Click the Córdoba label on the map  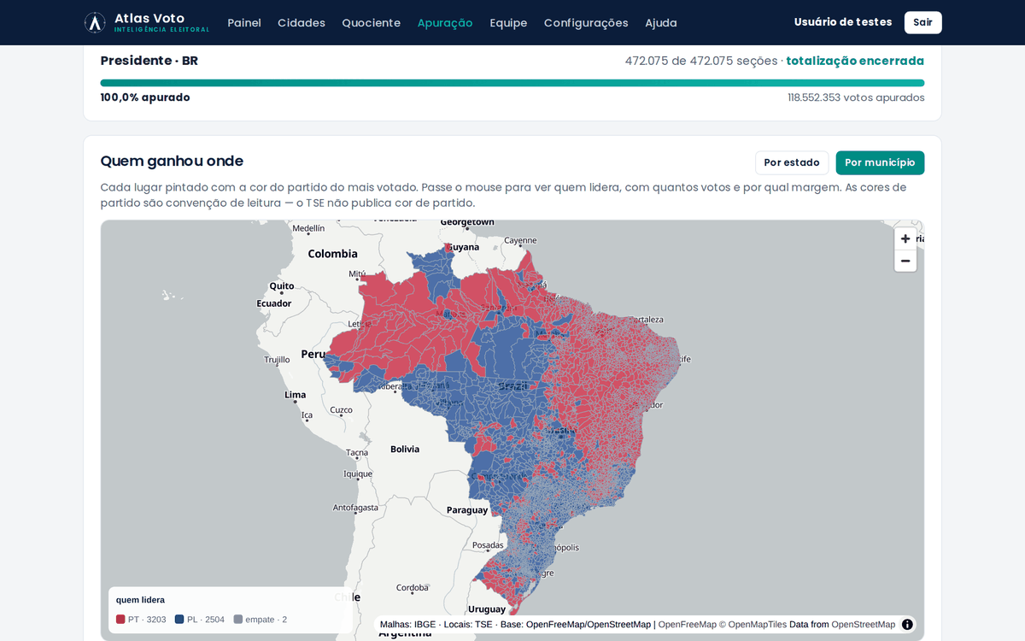413,588
